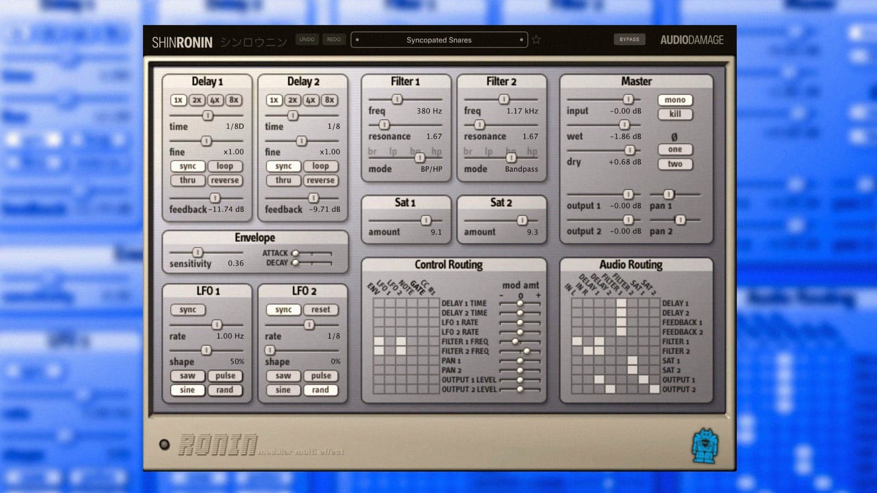The height and width of the screenshot is (493, 877).
Task: Click the Delay 1 time slider
Action: point(207,116)
